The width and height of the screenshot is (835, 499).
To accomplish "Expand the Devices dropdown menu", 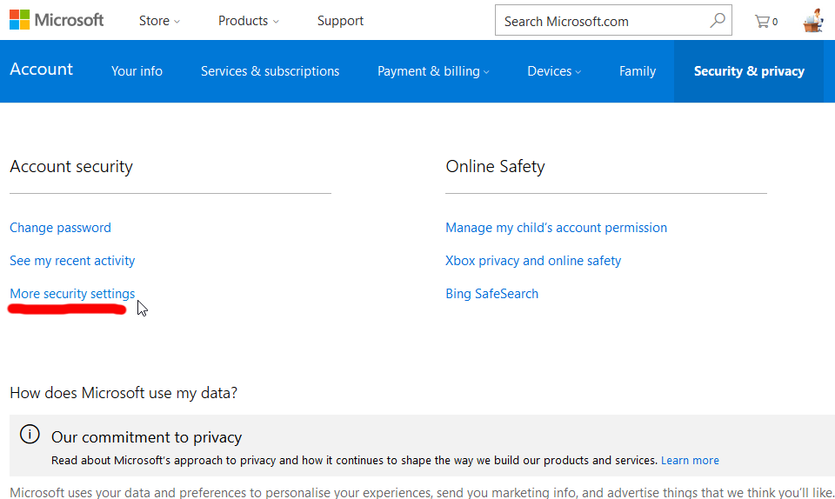I will (554, 71).
